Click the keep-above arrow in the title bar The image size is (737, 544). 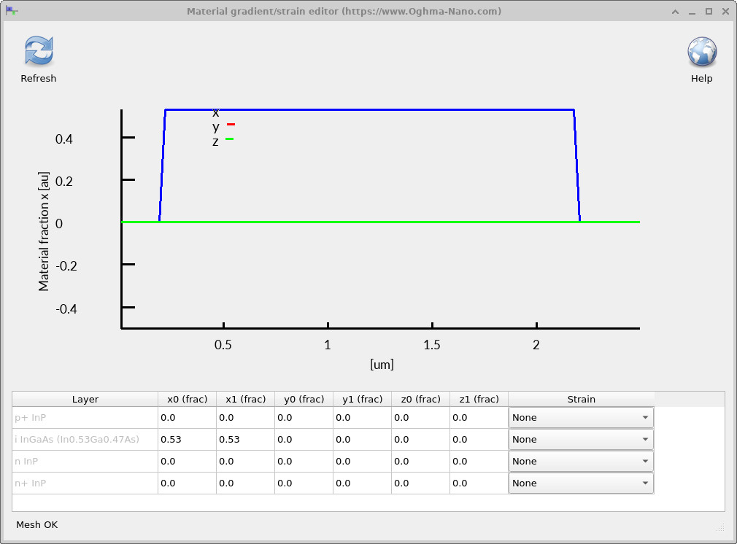click(676, 11)
